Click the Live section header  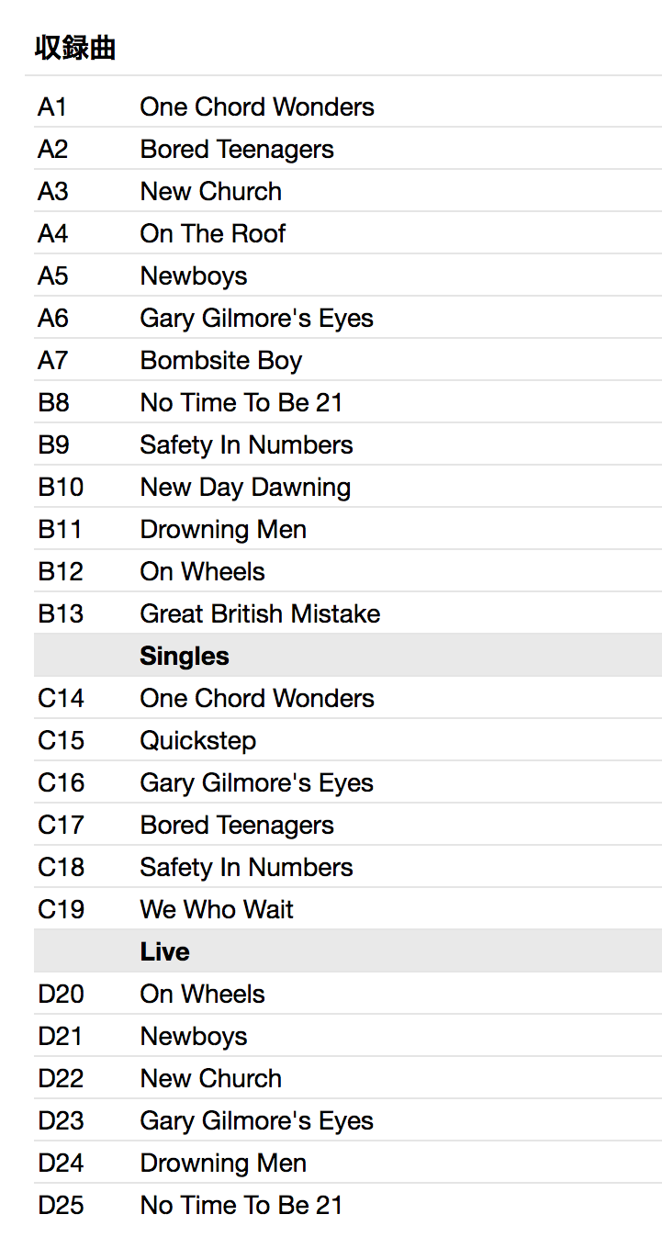(165, 952)
